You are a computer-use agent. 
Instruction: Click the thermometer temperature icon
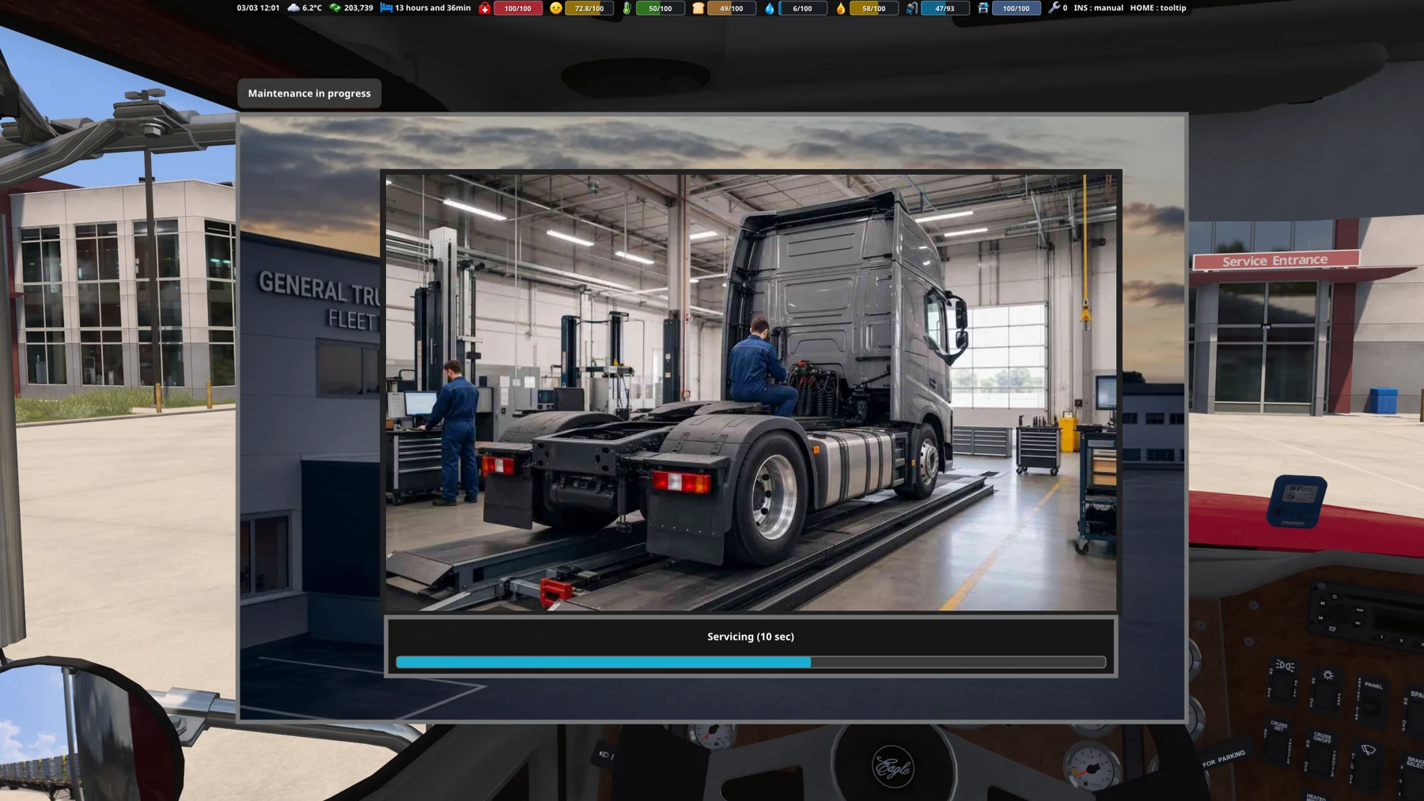click(627, 8)
